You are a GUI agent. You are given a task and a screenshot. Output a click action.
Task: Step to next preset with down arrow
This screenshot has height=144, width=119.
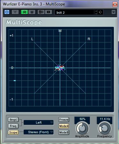[x=96, y=14]
